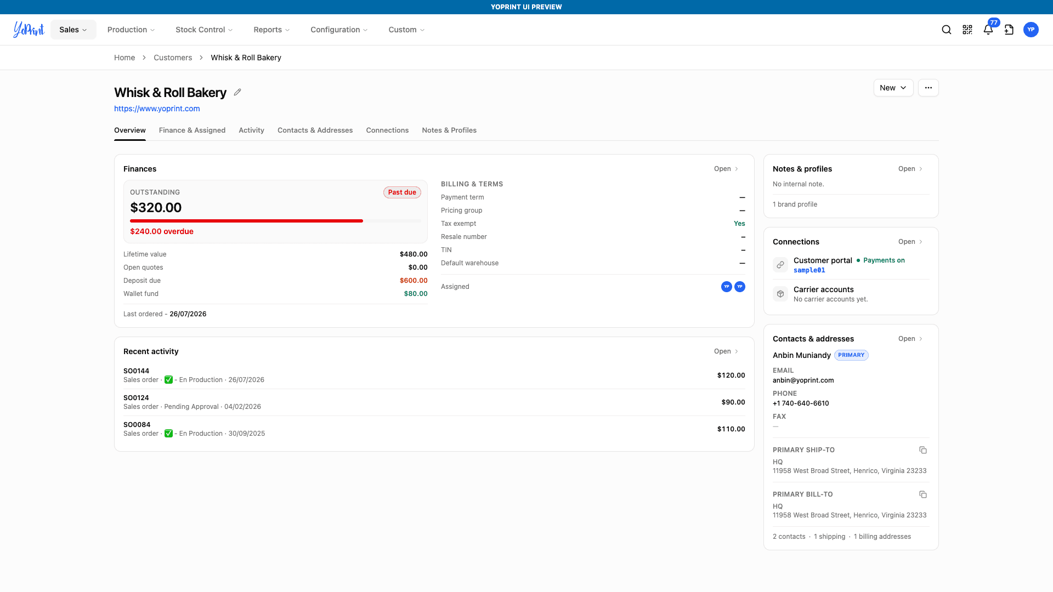Open the https://www.yoprint.com link
The width and height of the screenshot is (1053, 592).
[x=157, y=109]
